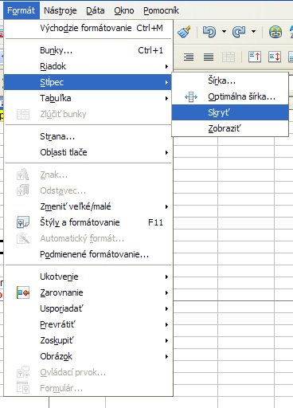Viewport: 293px width, 408px height.
Task: Open the Nástroje menu
Action: pos(61,10)
